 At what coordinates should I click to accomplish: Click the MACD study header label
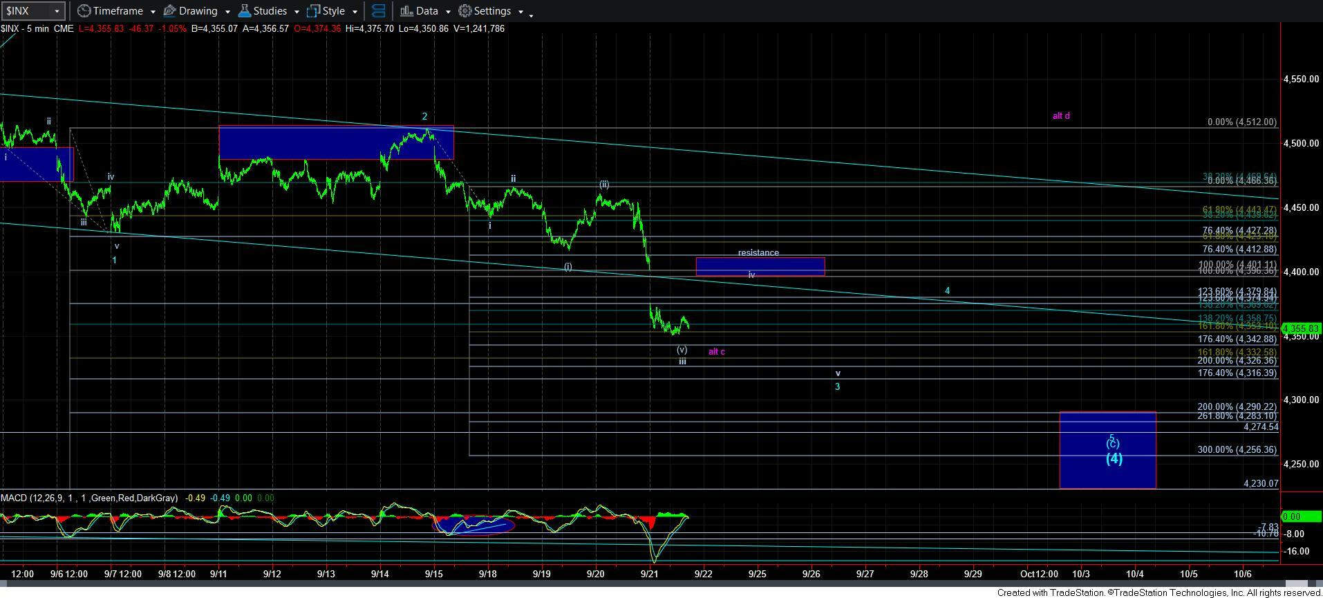pos(88,498)
